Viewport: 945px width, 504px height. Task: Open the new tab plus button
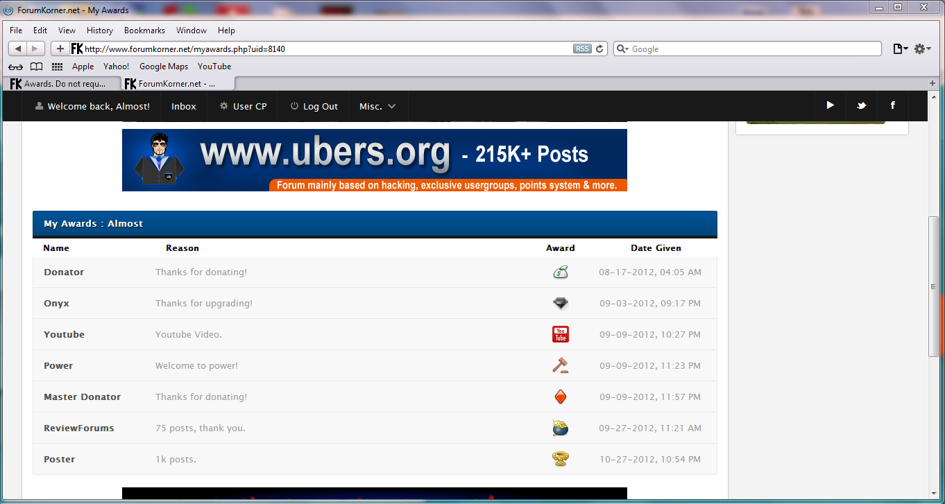(x=933, y=83)
